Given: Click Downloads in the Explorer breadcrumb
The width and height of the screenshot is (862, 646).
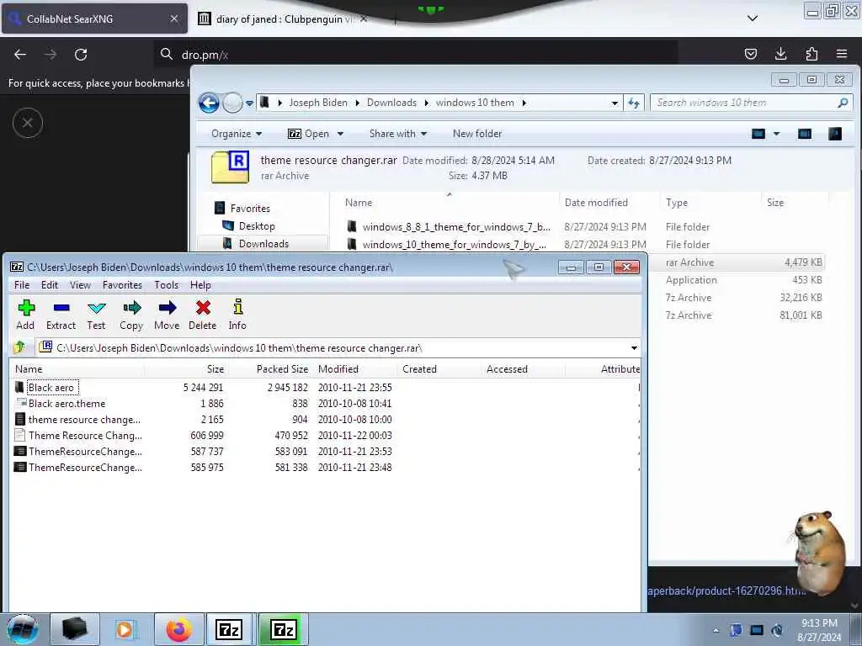Looking at the screenshot, I should (391, 103).
